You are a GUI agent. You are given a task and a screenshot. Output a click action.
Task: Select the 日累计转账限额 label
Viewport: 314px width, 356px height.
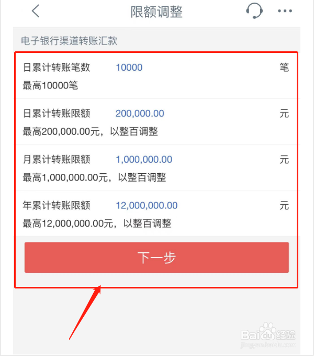(x=57, y=114)
